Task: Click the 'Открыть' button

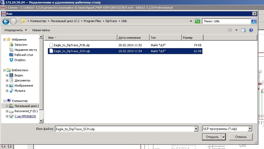Action: coord(212,137)
